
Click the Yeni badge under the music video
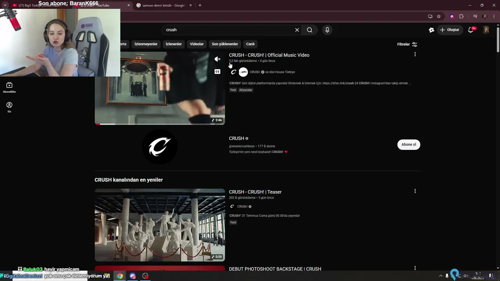[x=233, y=90]
